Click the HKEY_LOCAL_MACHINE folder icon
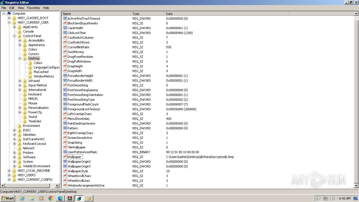This screenshot has width=359, height=202. 14,171
